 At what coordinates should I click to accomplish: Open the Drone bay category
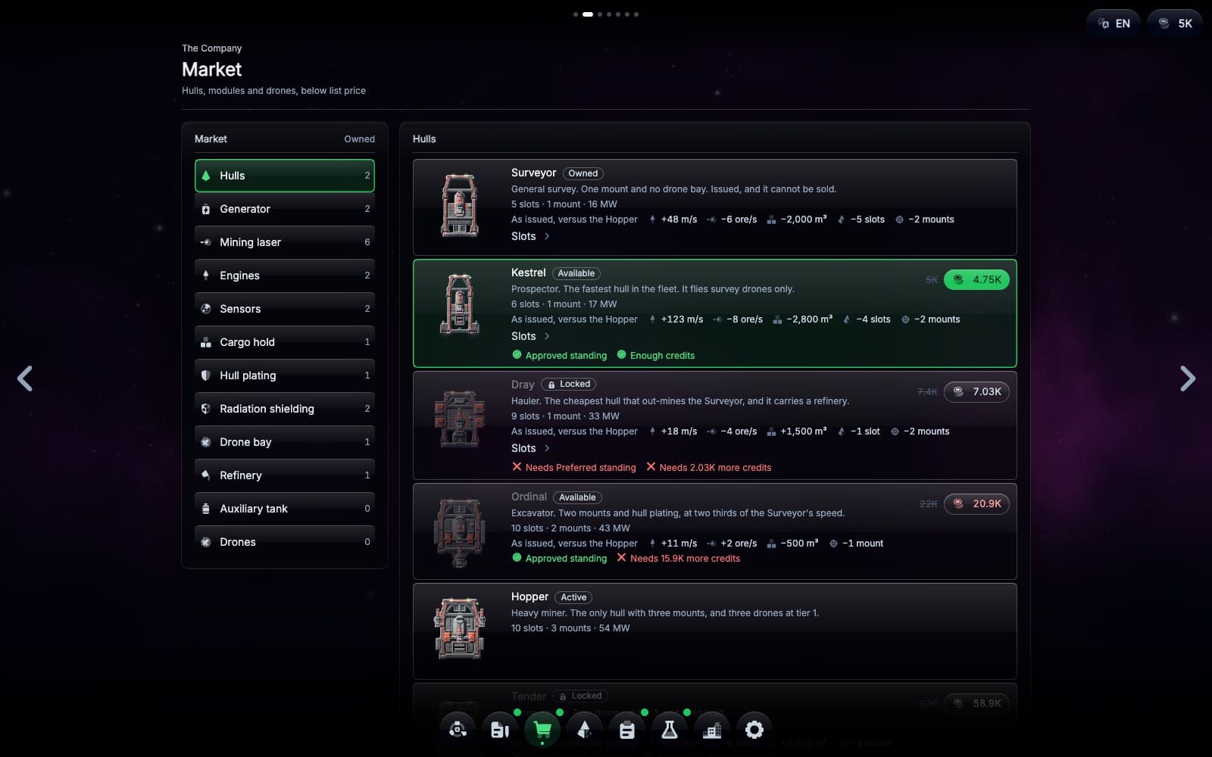pos(285,442)
